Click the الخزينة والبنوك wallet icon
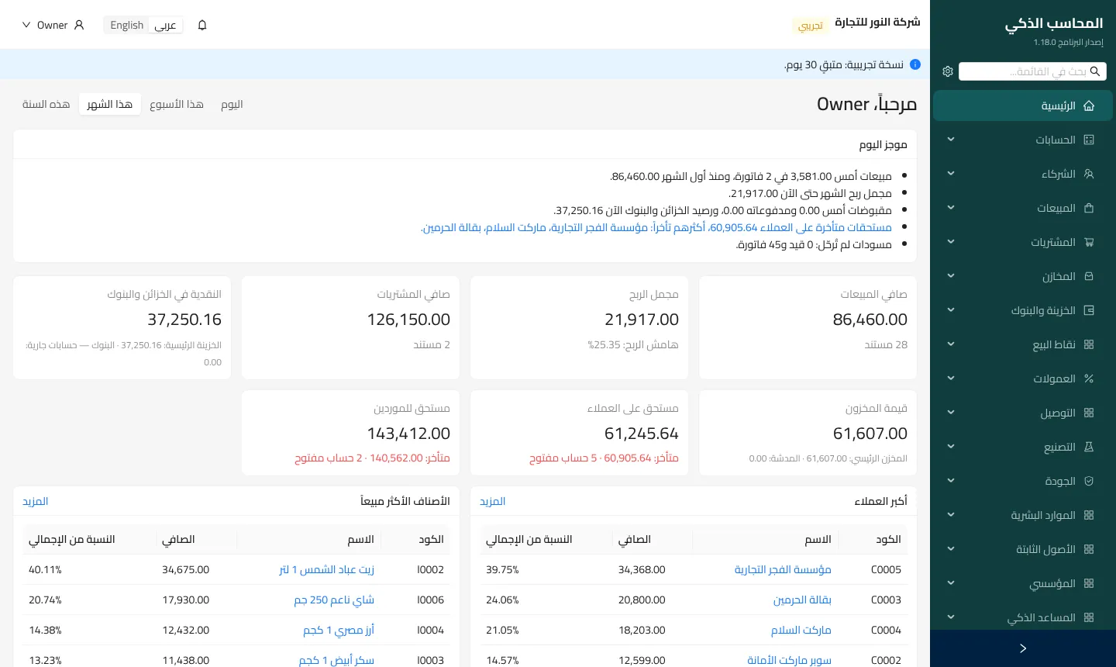Image resolution: width=1116 pixels, height=667 pixels. (x=1089, y=310)
